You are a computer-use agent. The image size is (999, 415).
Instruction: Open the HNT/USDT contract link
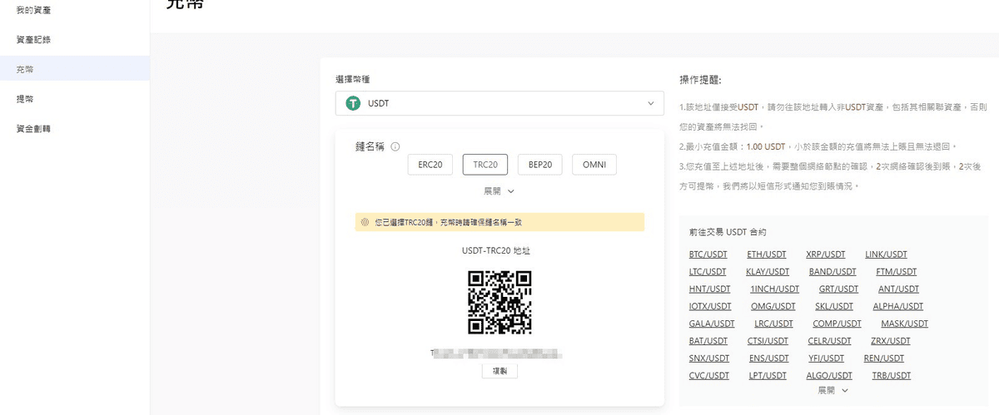tap(709, 289)
